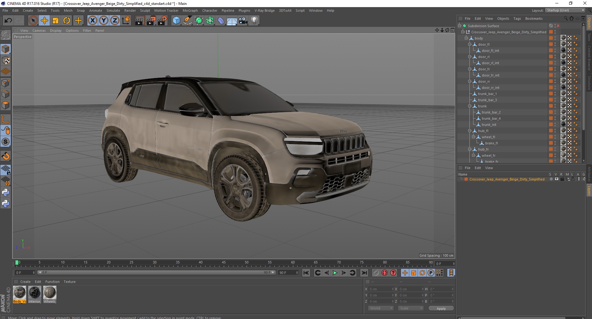Collapse the hub_fl object
The image size is (592, 319).
point(470,131)
